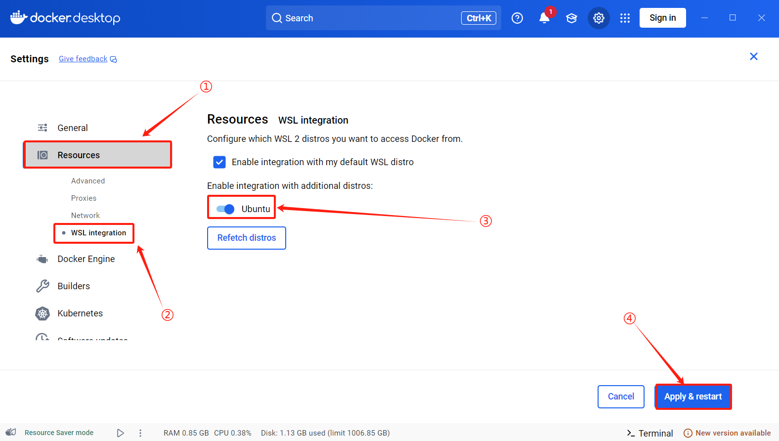Viewport: 779px width, 441px height.
Task: Open the help question-mark icon
Action: click(517, 18)
